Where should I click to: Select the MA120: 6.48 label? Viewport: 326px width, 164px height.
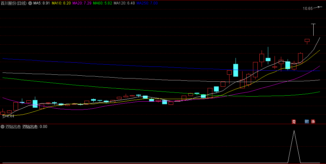click(x=124, y=3)
